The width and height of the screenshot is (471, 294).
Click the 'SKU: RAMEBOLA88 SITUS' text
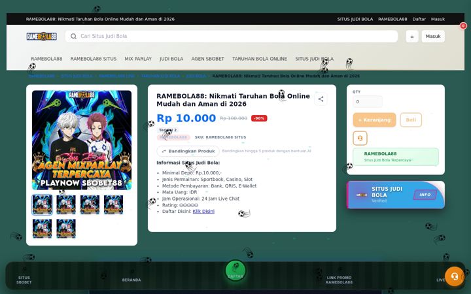coord(220,137)
